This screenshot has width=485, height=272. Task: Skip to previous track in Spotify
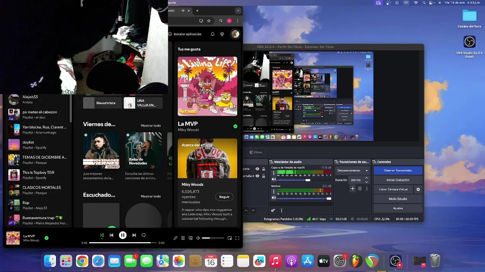tap(111, 235)
